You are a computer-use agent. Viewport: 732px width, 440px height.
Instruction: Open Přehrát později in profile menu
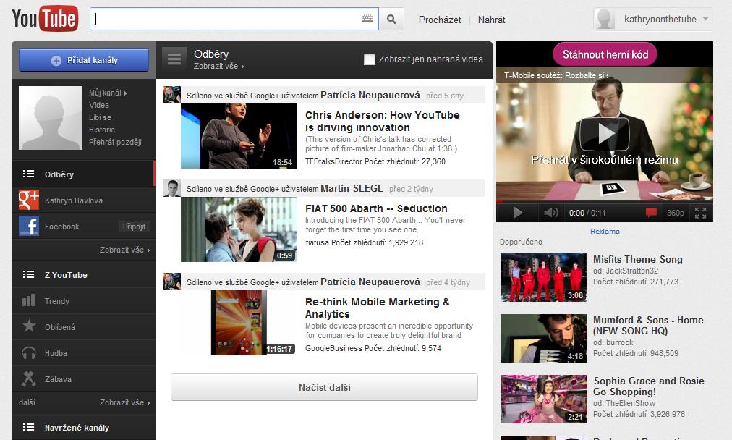click(x=115, y=142)
